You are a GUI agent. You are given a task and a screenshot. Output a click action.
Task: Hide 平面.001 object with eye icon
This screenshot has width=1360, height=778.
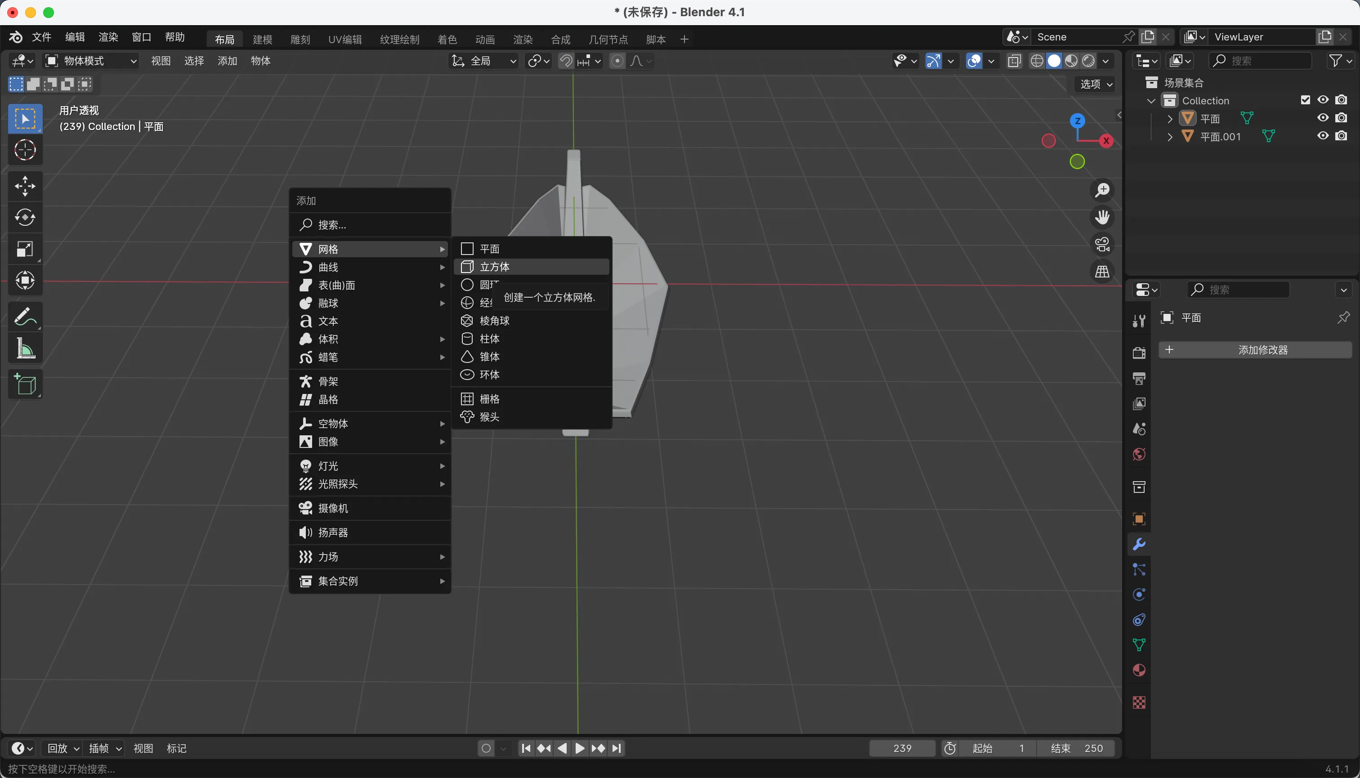point(1323,136)
